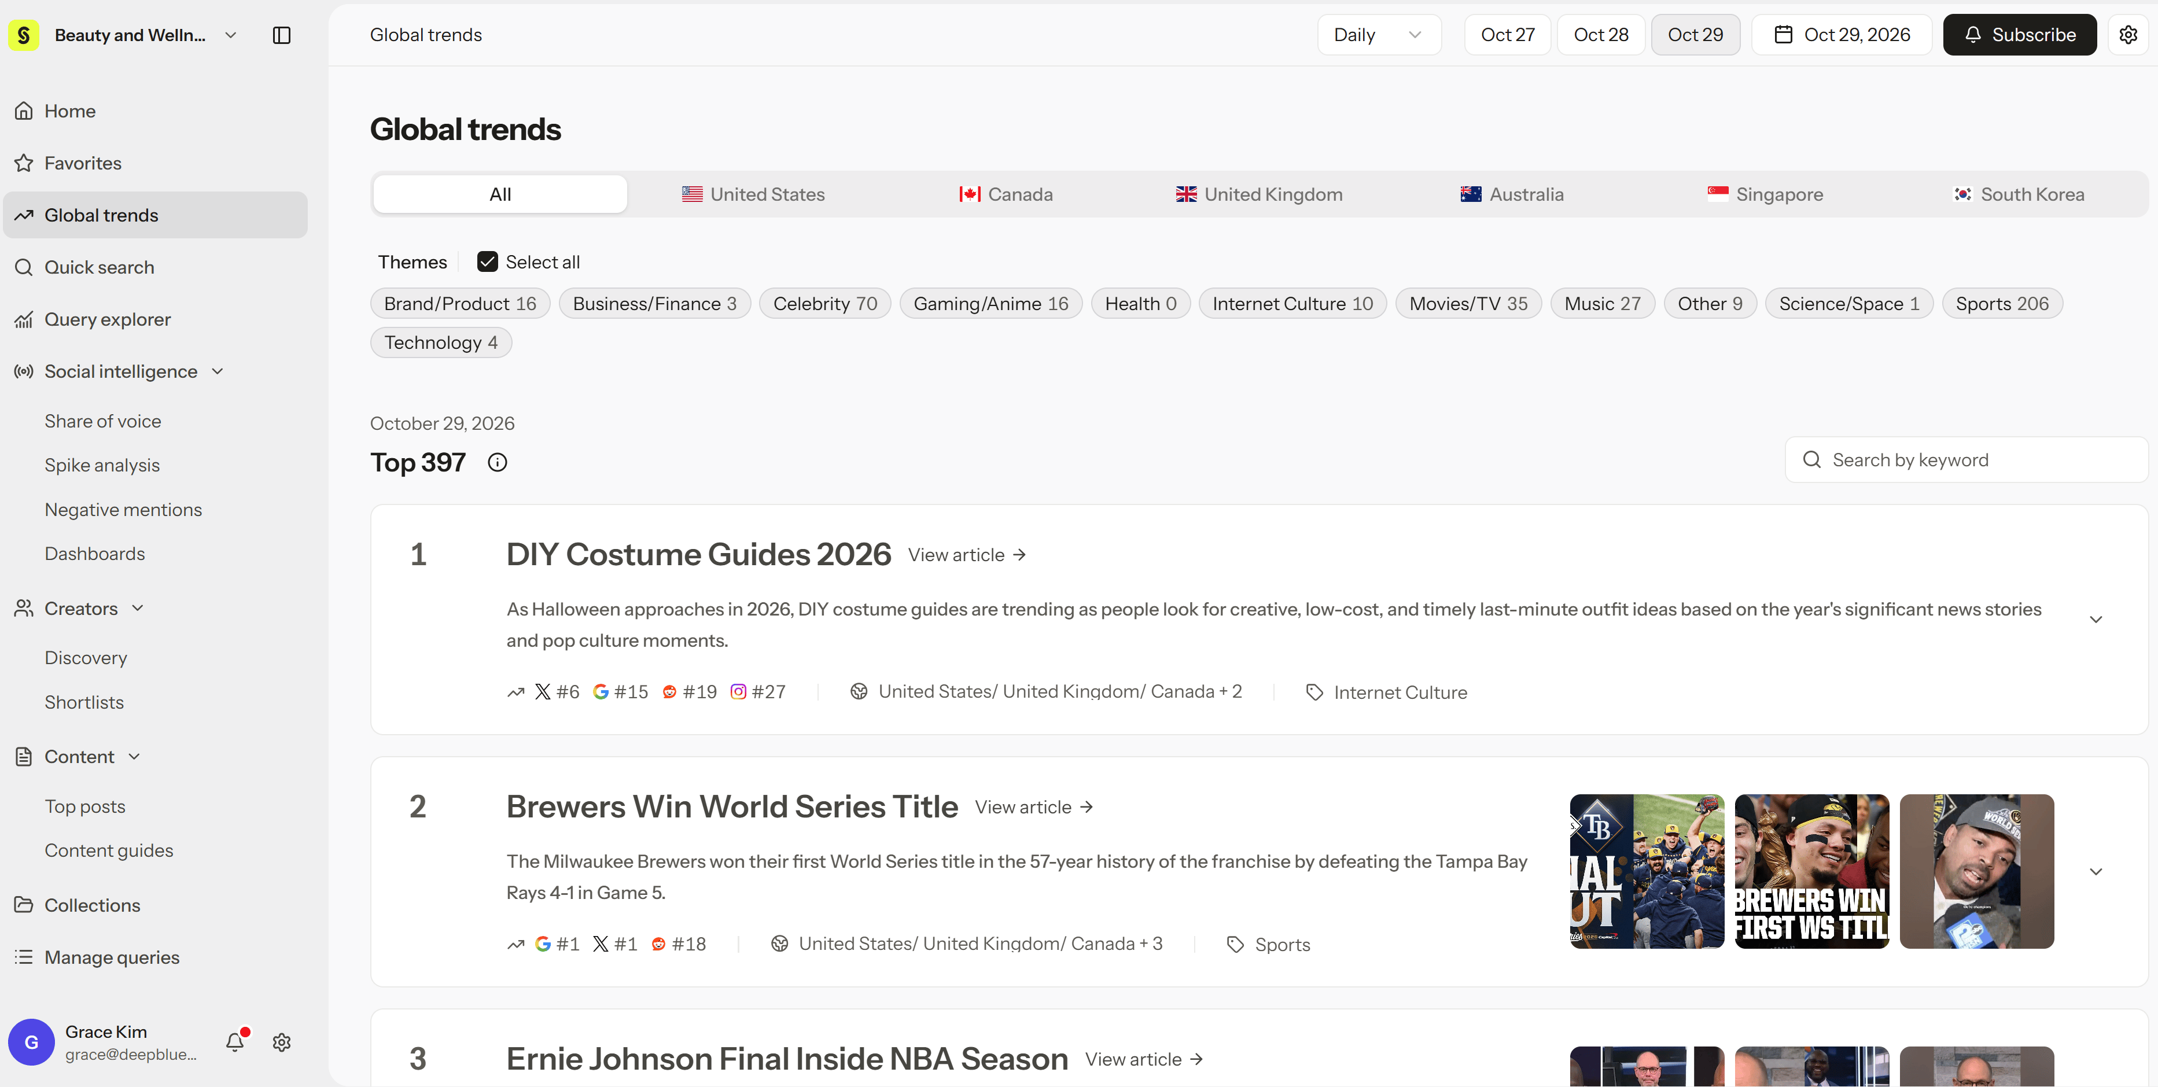2158x1087 pixels.
Task: Click the S workspace logo
Action: pyautogui.click(x=24, y=35)
